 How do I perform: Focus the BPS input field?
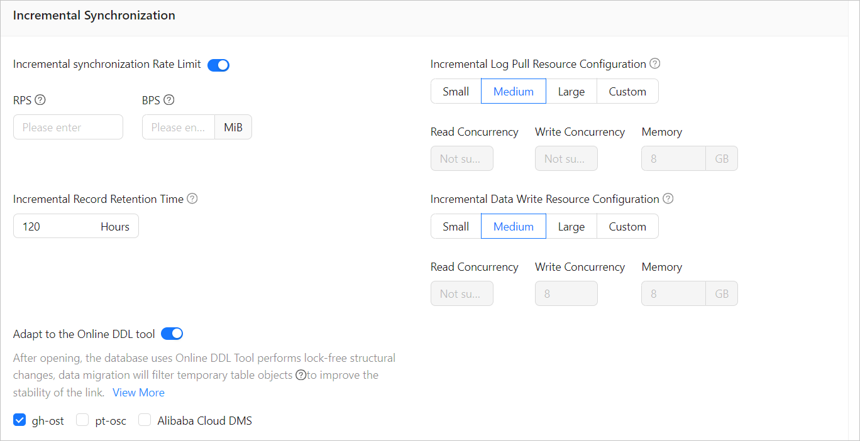(179, 127)
